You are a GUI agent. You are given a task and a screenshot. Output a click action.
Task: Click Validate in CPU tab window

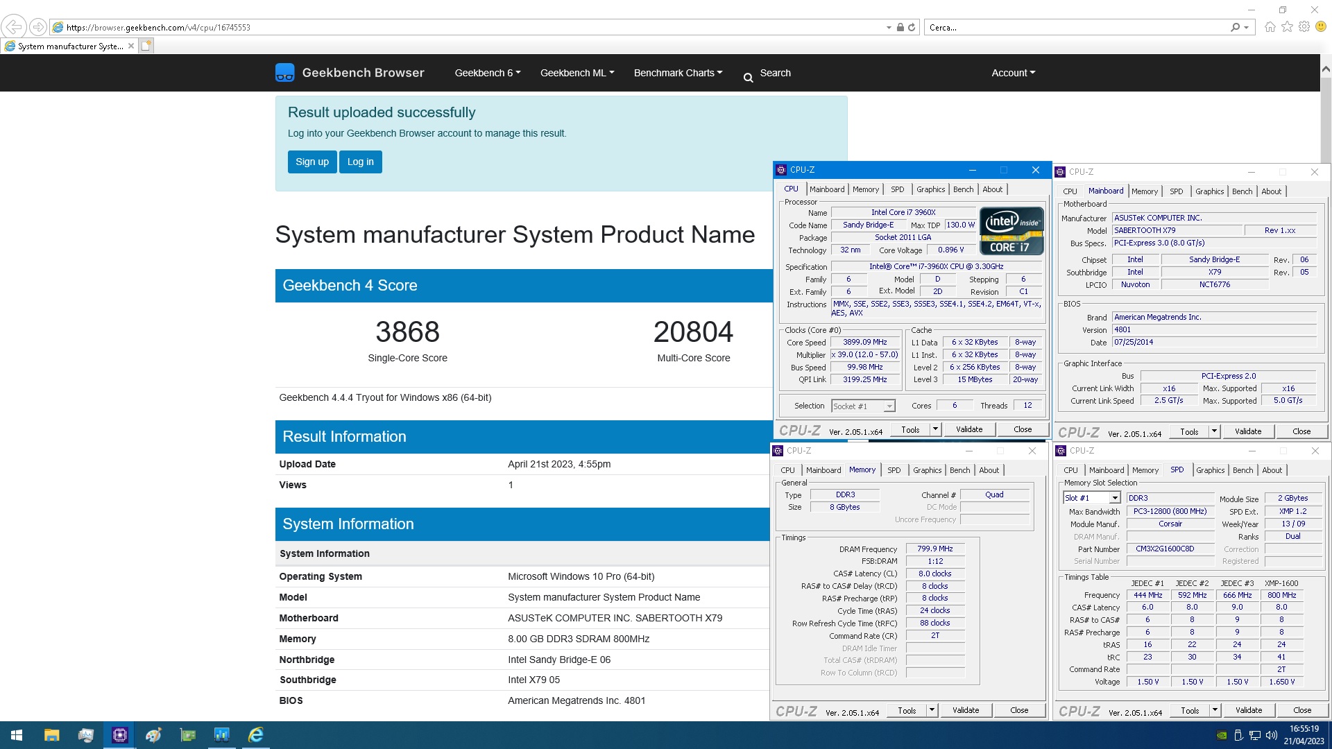pos(969,429)
